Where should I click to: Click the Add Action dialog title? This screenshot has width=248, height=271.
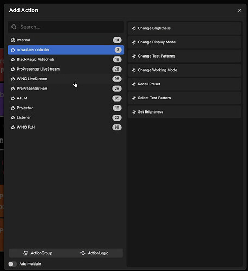point(23,10)
